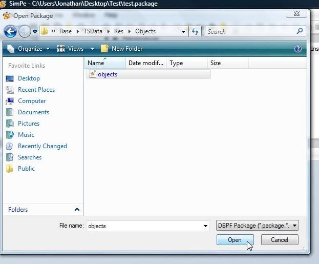The width and height of the screenshot is (319, 264).
Task: Click the Open button
Action: (x=235, y=240)
